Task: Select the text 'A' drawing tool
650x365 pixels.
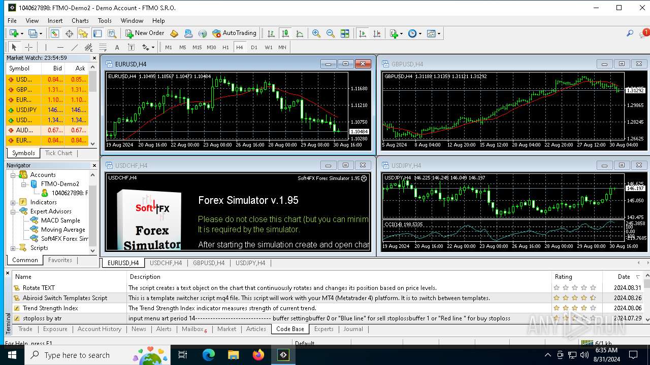Action: pos(117,47)
